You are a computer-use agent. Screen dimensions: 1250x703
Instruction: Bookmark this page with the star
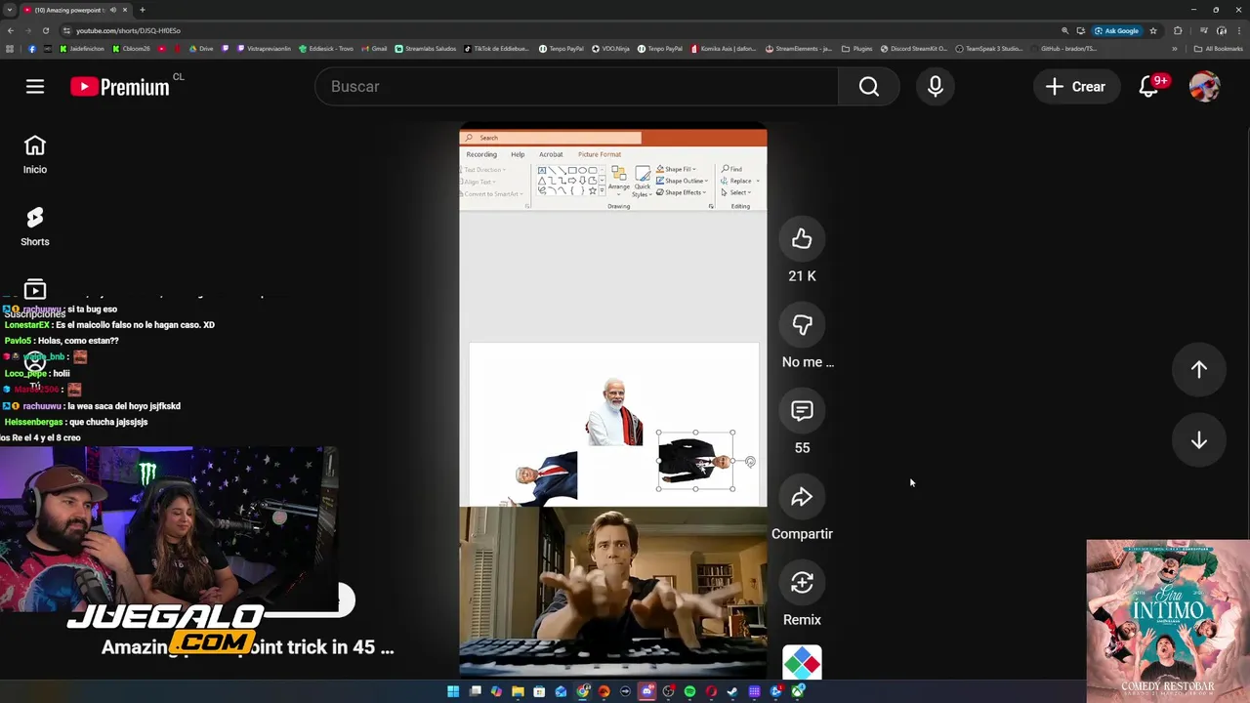click(x=1153, y=30)
